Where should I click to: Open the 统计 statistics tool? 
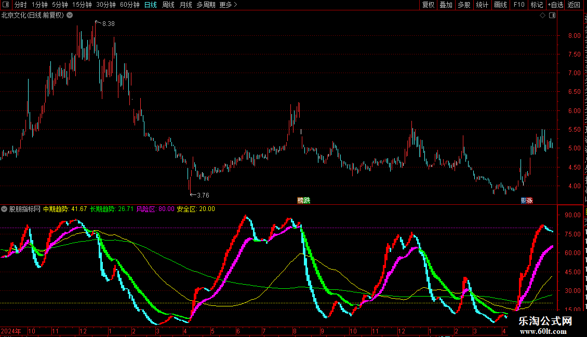pos(482,5)
